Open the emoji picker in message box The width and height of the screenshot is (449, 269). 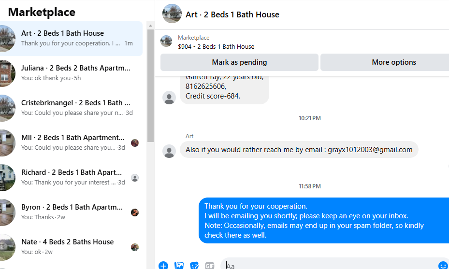[x=443, y=266]
